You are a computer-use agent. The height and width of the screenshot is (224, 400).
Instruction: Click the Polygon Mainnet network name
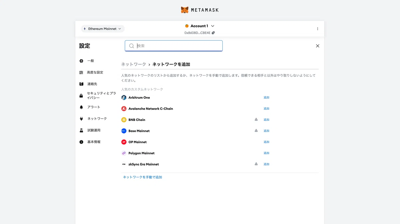(x=141, y=153)
